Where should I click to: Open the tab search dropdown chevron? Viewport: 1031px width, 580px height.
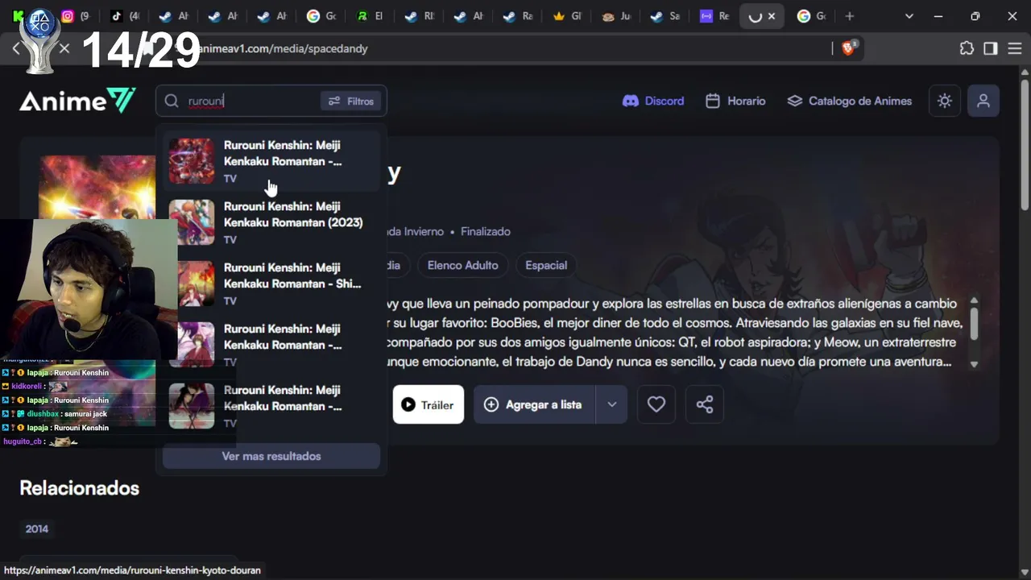click(909, 16)
